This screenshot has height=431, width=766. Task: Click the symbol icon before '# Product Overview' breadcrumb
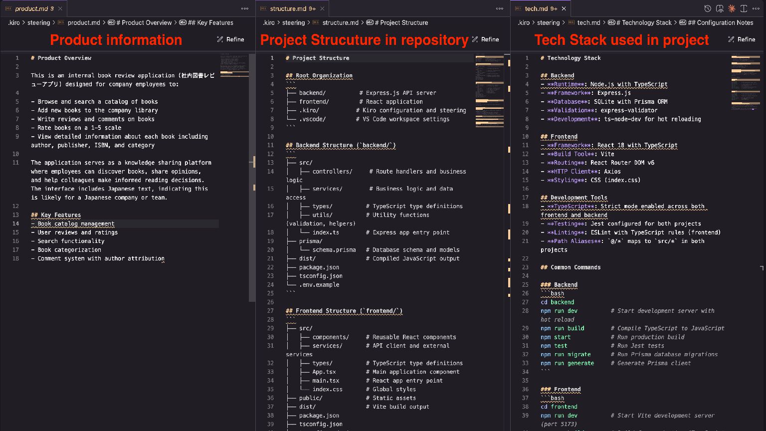point(111,22)
